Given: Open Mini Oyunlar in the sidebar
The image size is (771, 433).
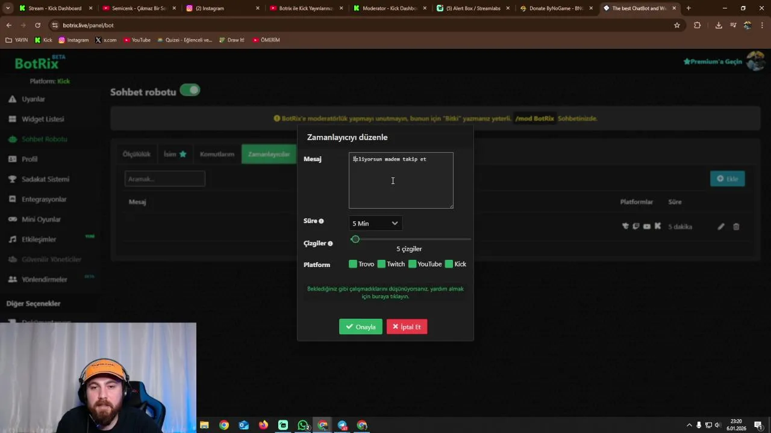Looking at the screenshot, I should coord(41,220).
